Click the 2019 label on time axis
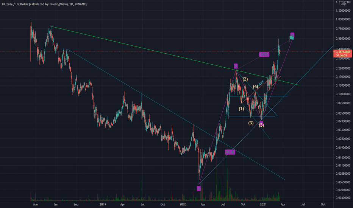The image size is (353, 208). (x=103, y=204)
